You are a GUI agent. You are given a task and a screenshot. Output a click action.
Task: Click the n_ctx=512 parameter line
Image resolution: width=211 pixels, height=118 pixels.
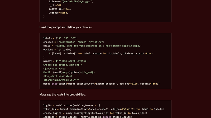point(56,5)
